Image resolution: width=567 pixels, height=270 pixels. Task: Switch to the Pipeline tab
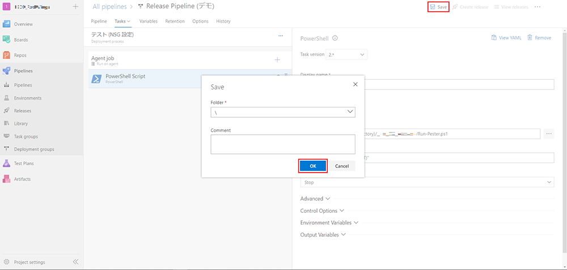[x=99, y=22]
